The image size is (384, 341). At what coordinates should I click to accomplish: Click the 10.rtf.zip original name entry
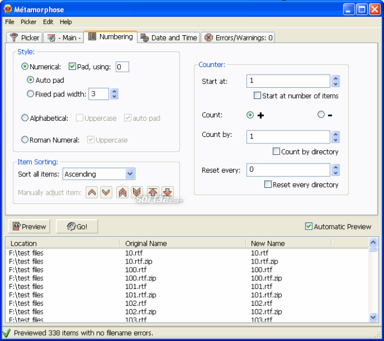[139, 261]
